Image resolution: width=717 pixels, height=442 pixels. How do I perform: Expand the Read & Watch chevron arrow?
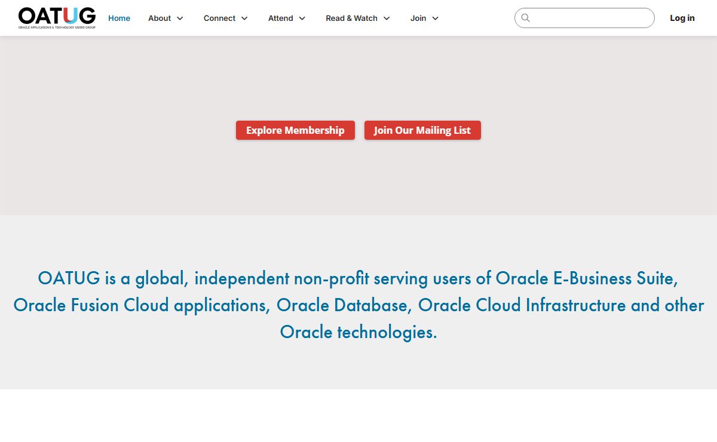point(387,19)
